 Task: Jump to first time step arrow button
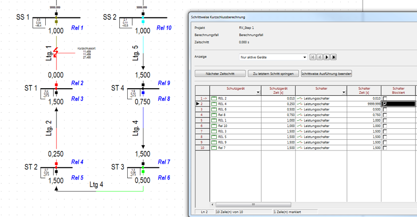313,57
